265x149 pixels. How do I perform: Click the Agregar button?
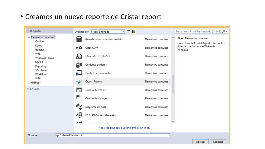pos(201,141)
